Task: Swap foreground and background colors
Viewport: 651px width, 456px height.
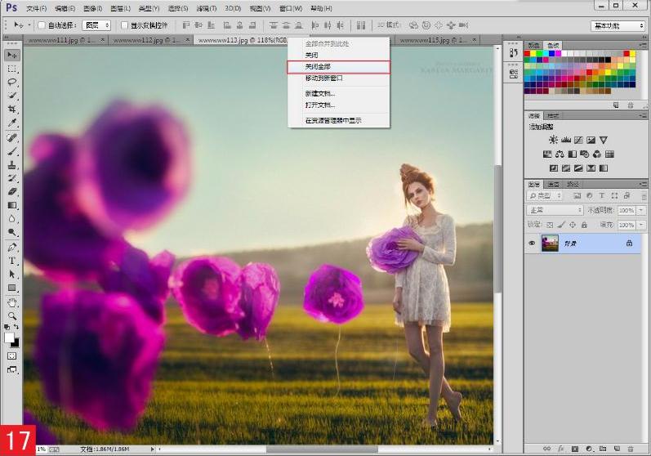Action: tap(16, 328)
